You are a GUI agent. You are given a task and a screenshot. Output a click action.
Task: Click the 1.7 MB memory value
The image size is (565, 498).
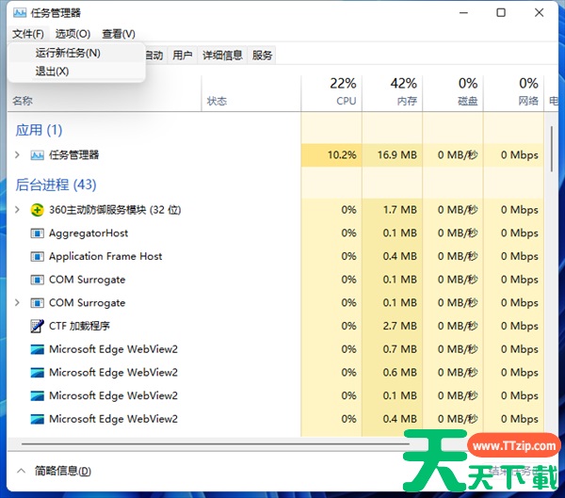[399, 210]
